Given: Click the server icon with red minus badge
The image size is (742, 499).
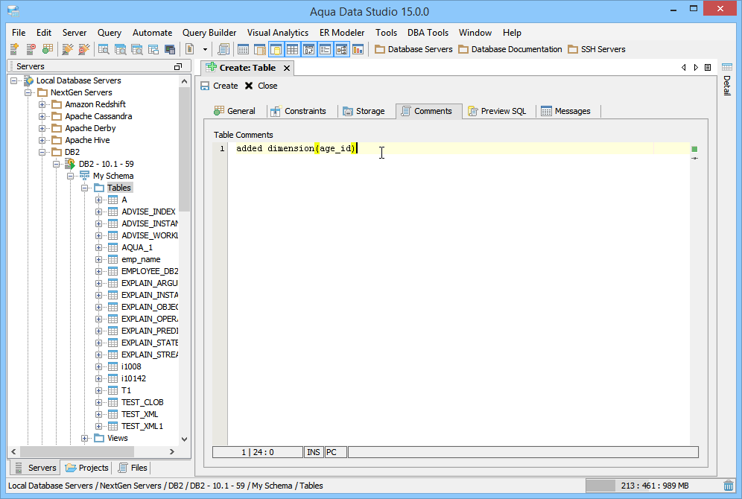Looking at the screenshot, I should point(31,49).
